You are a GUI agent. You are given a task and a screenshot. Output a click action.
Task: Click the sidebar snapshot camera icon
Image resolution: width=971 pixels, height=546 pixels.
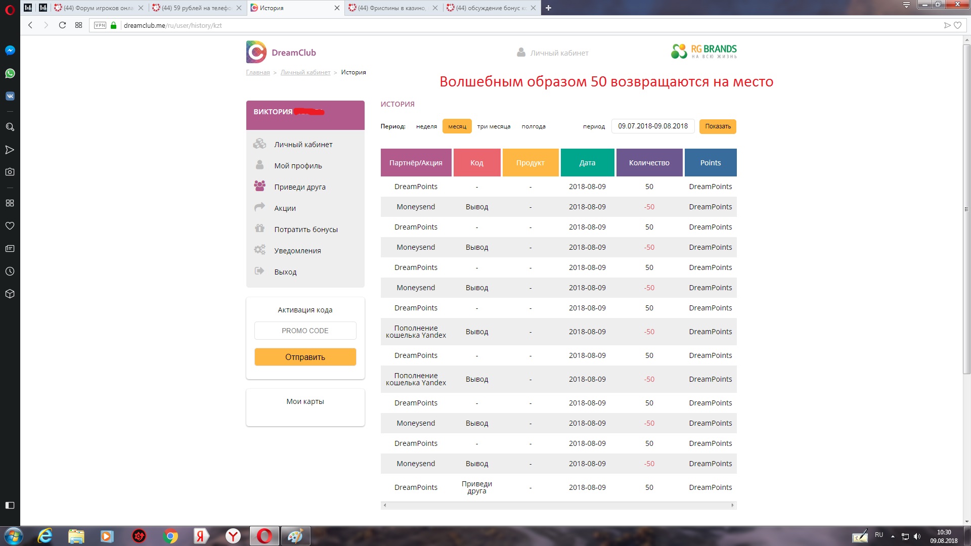[10, 172]
